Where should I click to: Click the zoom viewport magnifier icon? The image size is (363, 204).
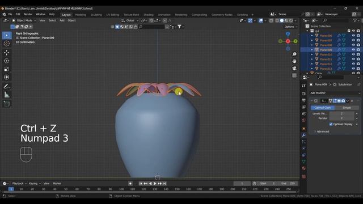294,54
